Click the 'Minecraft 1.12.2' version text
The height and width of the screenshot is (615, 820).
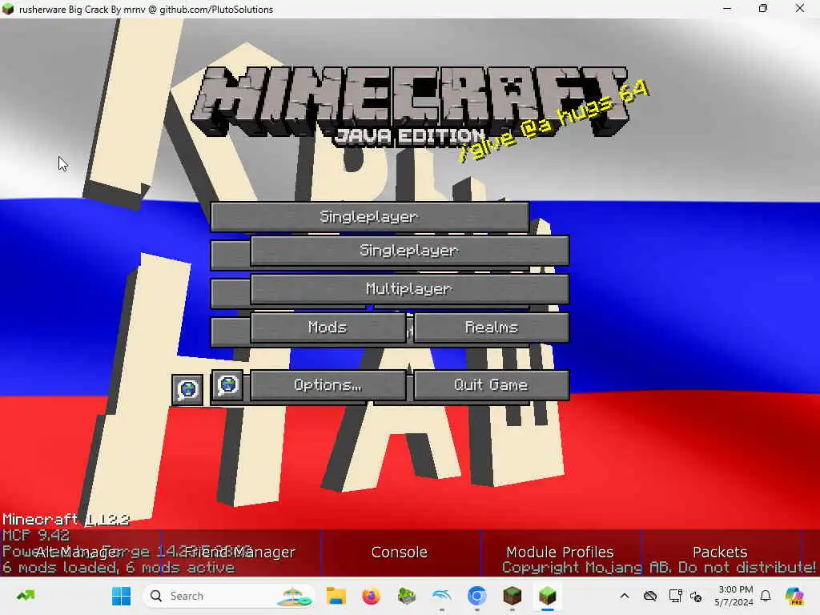(x=66, y=519)
